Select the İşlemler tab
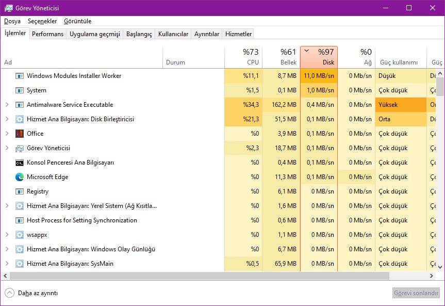Image resolution: width=445 pixels, height=306 pixels. (15, 33)
